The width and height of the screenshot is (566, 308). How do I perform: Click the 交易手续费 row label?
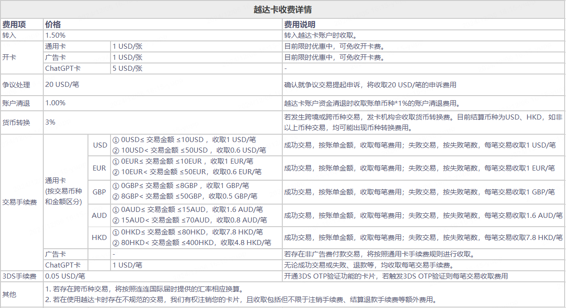pyautogui.click(x=19, y=202)
